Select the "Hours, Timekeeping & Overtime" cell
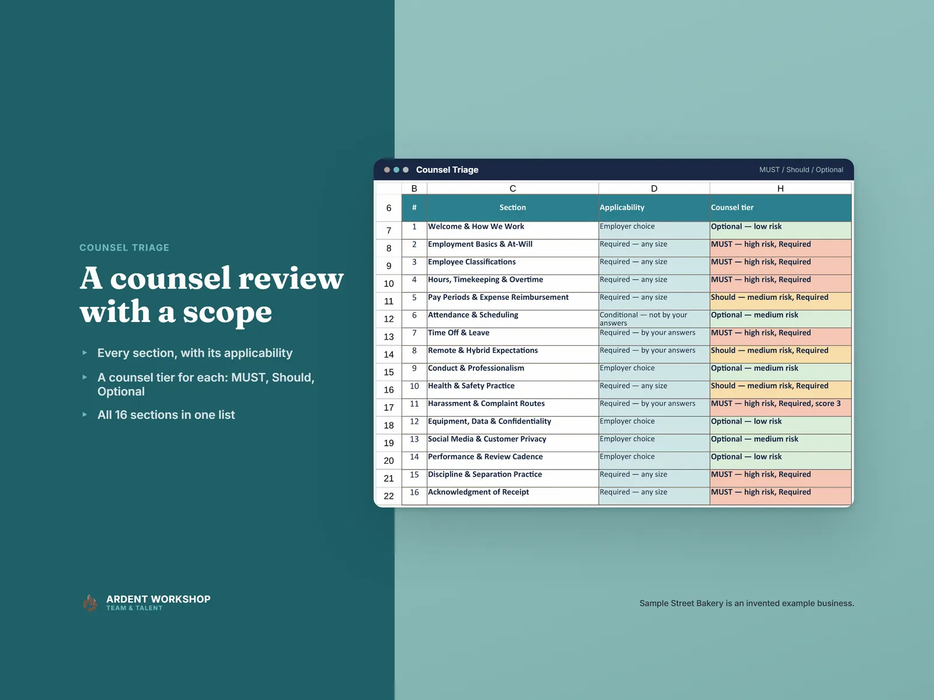 coord(513,283)
